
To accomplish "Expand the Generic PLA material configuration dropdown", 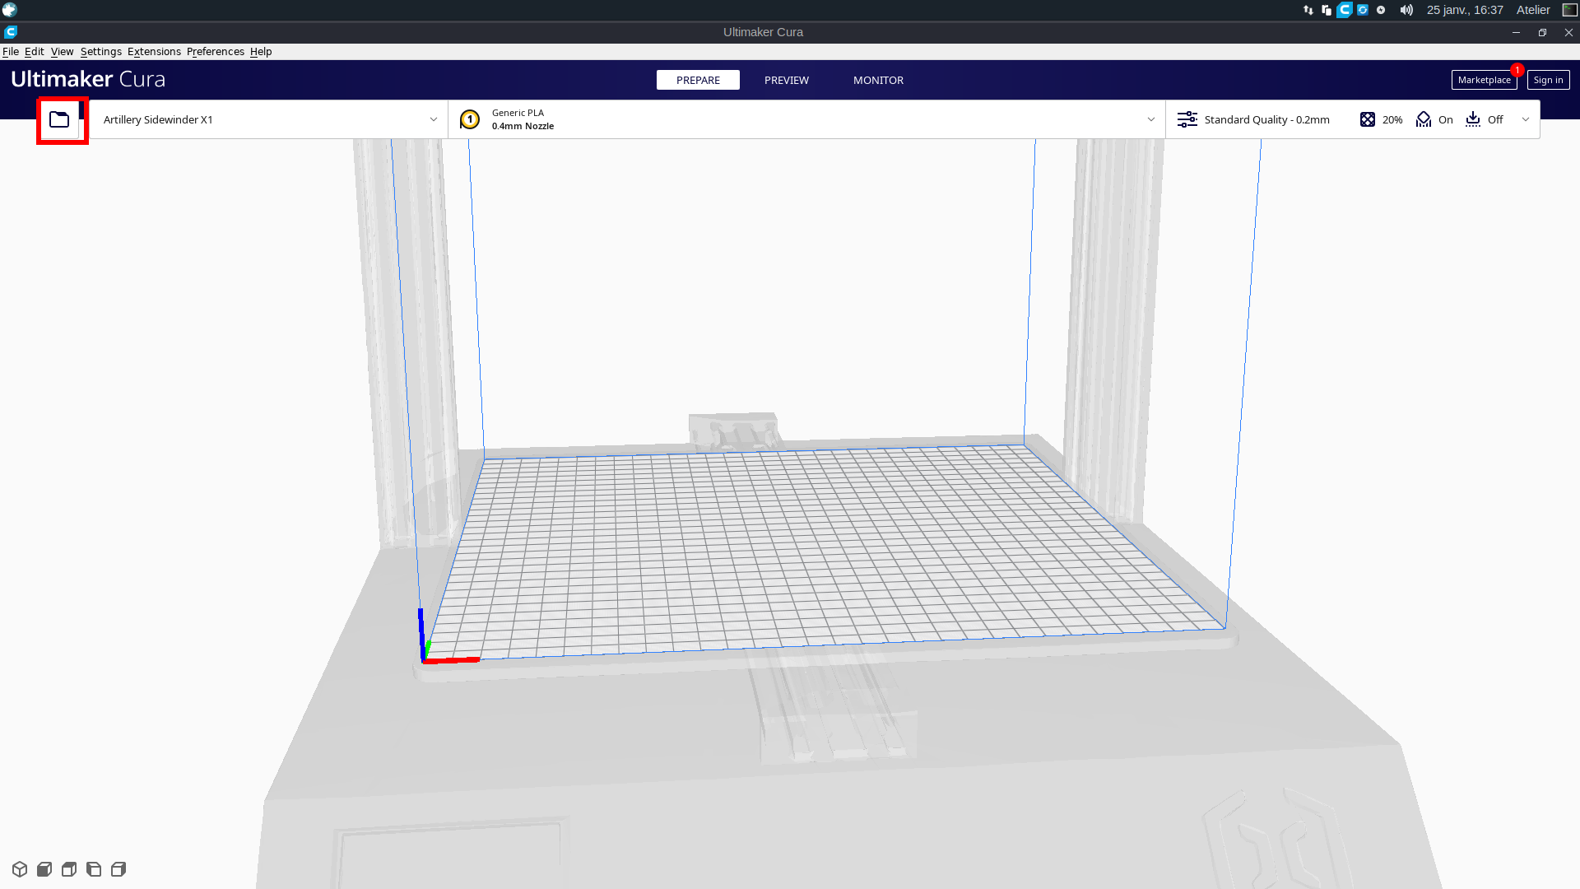I will pyautogui.click(x=806, y=119).
